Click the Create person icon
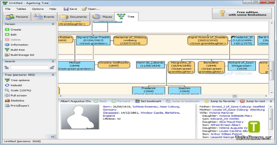Viewport: 277px width, 145px height. [x=7, y=30]
